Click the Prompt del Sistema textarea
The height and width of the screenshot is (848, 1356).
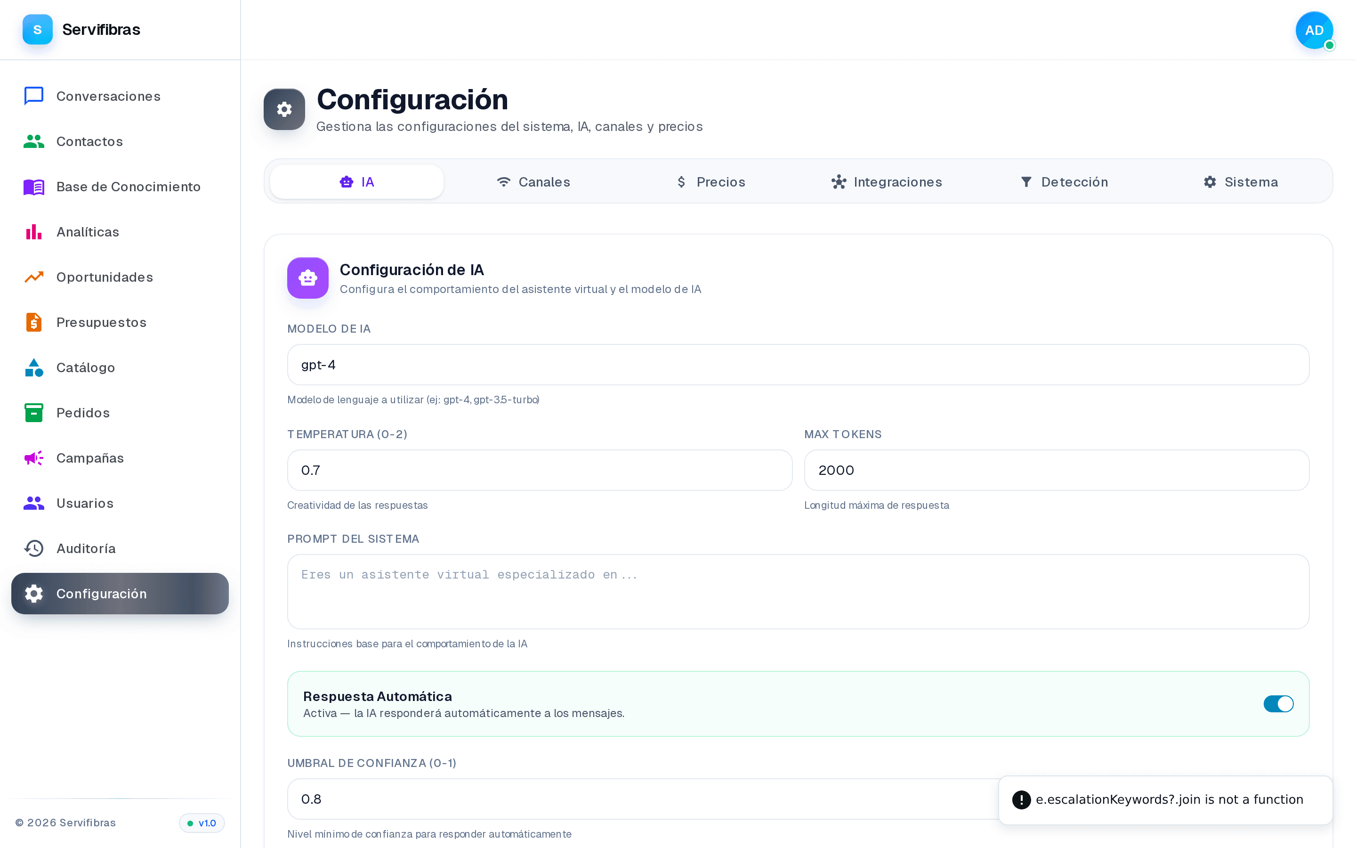798,592
